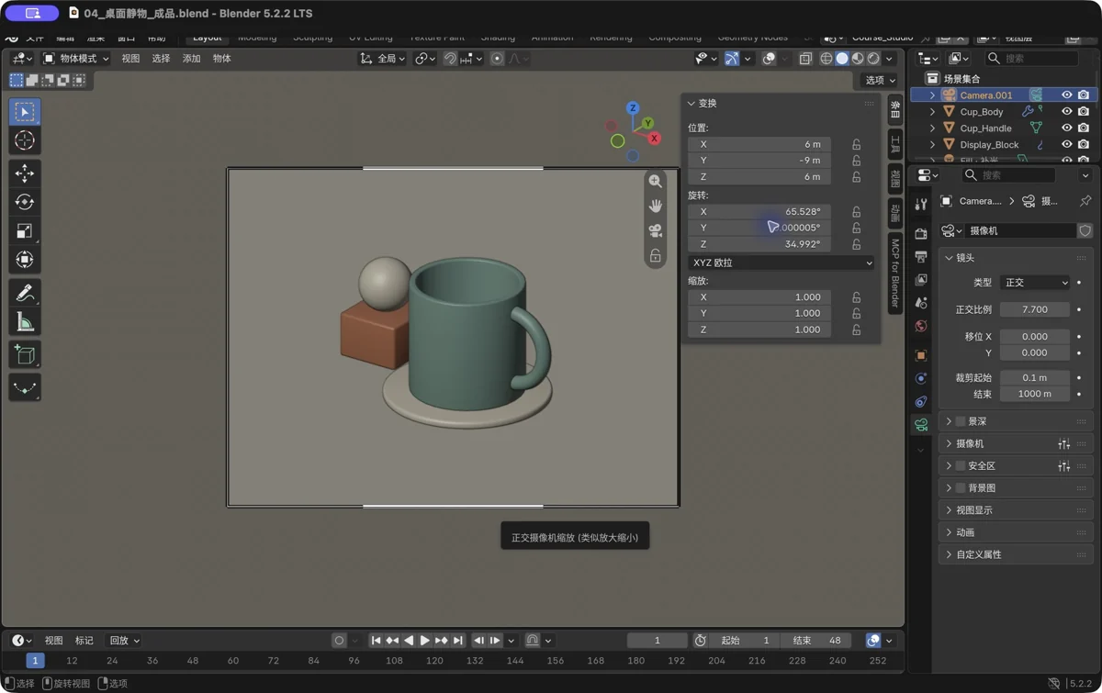Toggle viewport visibility of Cup_Body
This screenshot has height=693, width=1102.
[x=1066, y=112]
